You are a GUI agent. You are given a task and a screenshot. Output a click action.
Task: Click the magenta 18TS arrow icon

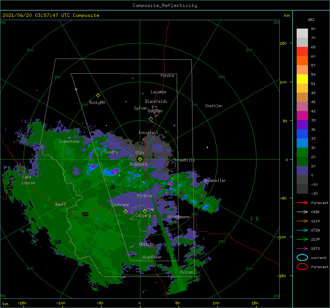pos(302,249)
